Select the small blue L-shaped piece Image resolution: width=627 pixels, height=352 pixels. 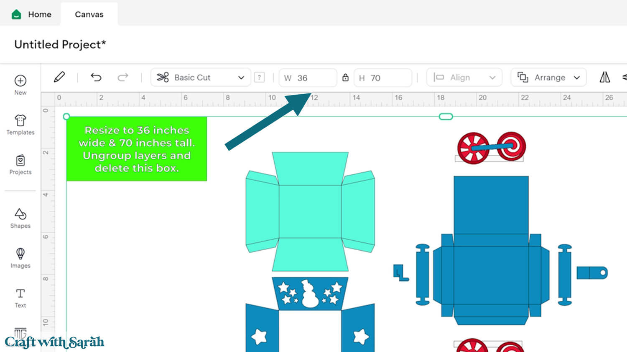[x=401, y=273]
